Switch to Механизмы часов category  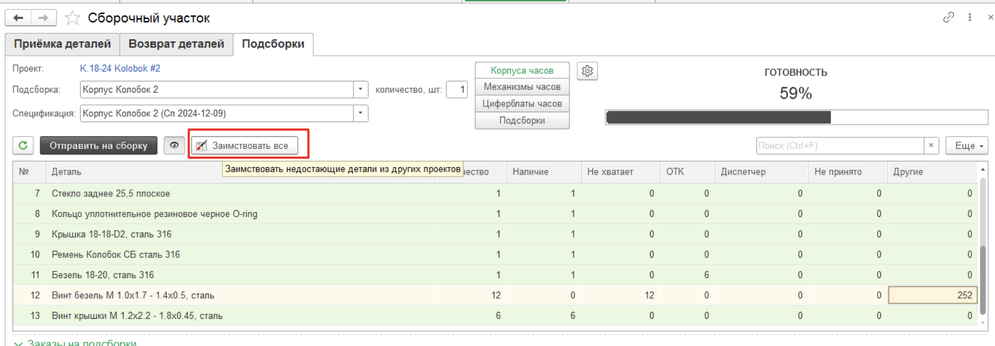(522, 87)
